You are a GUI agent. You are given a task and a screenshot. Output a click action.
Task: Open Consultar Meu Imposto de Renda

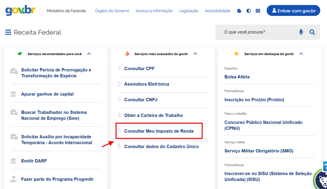click(x=159, y=131)
